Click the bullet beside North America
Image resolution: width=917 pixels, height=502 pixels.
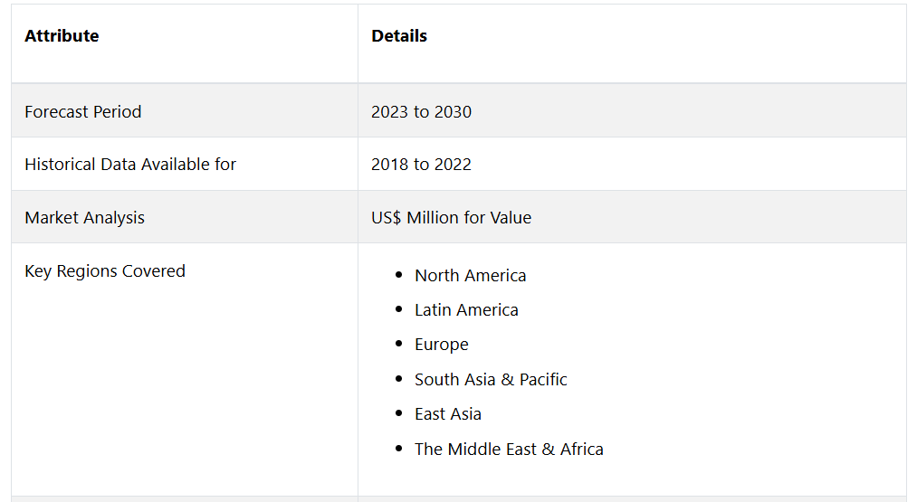(398, 275)
